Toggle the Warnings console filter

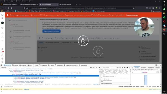coord(128,86)
